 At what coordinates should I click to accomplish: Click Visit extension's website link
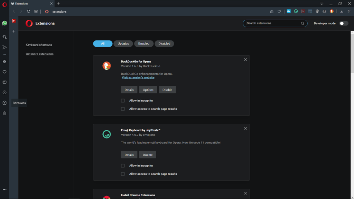coord(138,77)
